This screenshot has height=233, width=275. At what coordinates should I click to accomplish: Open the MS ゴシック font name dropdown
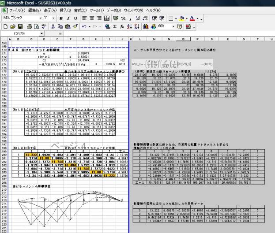click(41, 18)
